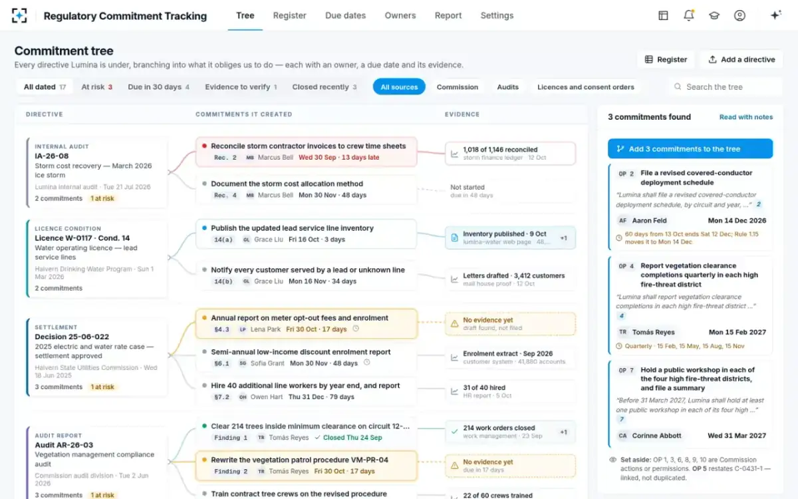Click the chart icon beside 1,018 of 1,146 reconciled
Viewport: 798px width, 499px height.
455,153
